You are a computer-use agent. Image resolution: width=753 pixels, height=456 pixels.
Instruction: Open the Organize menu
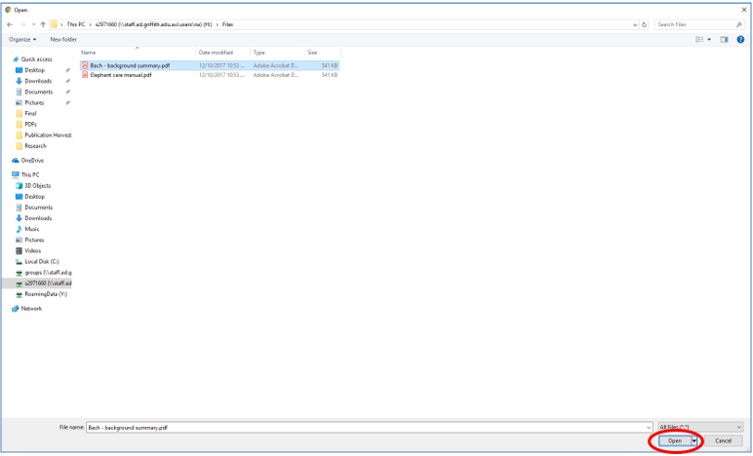[x=22, y=39]
